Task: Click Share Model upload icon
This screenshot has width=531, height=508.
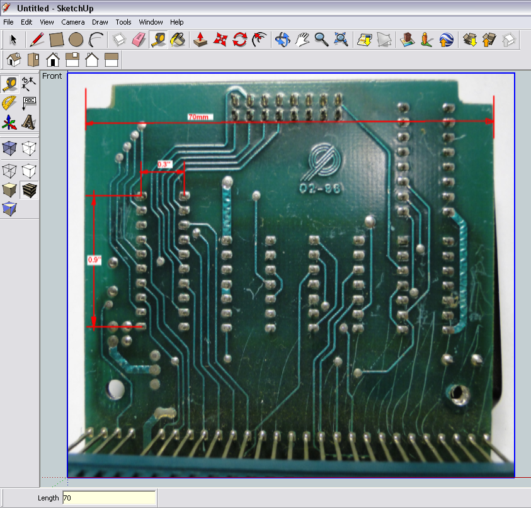Action: pos(489,40)
